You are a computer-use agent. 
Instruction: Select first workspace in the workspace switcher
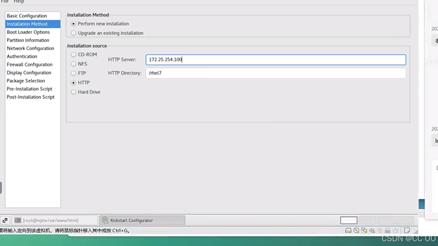[x=348, y=220]
